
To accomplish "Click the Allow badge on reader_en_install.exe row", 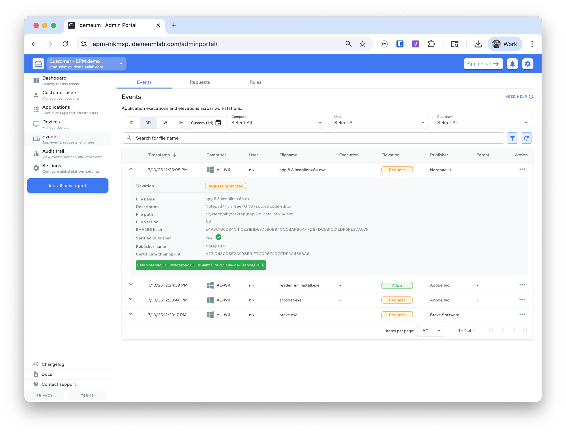I will [397, 285].
